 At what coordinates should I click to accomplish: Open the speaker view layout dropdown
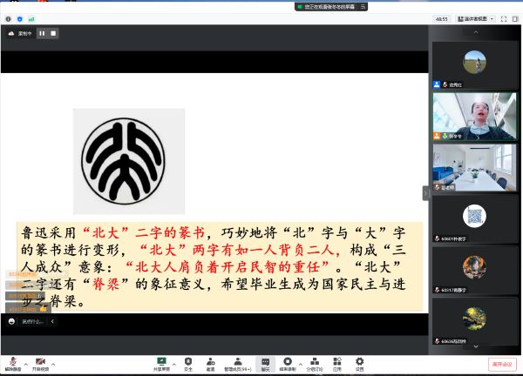[x=478, y=17]
